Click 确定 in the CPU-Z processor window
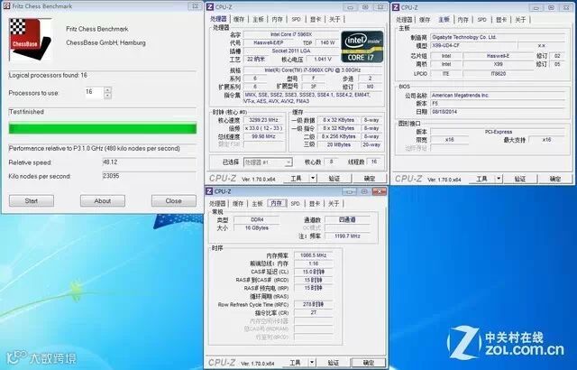Screen dimensions: 577x370 pos(370,179)
